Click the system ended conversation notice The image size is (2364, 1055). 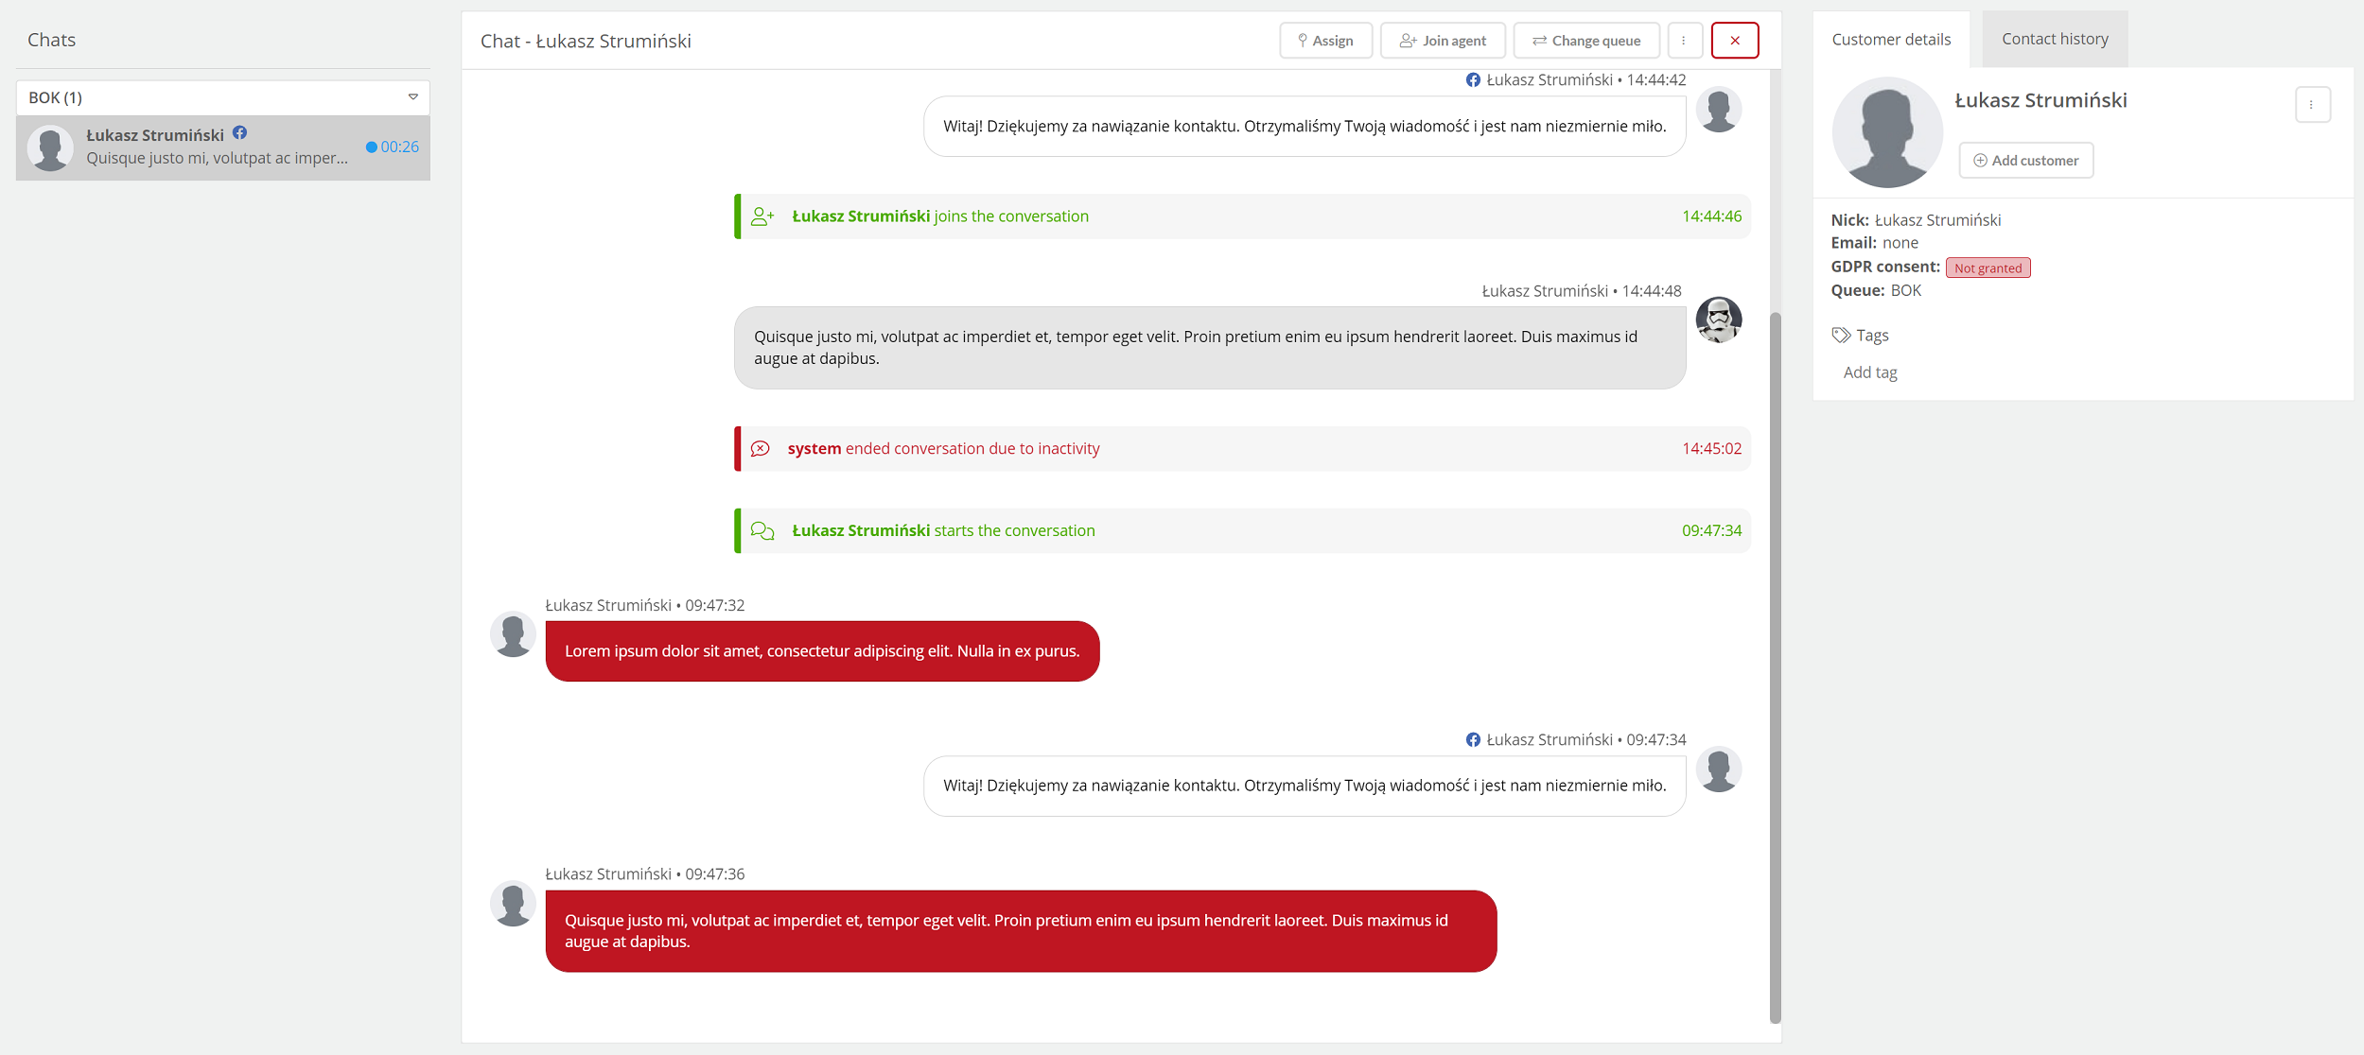1242,449
